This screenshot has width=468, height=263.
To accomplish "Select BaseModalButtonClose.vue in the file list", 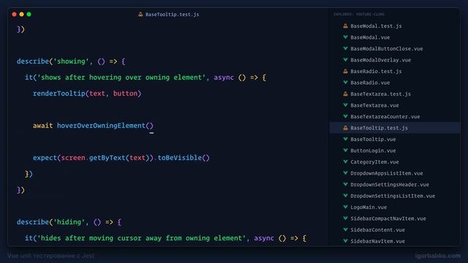I will coord(387,49).
